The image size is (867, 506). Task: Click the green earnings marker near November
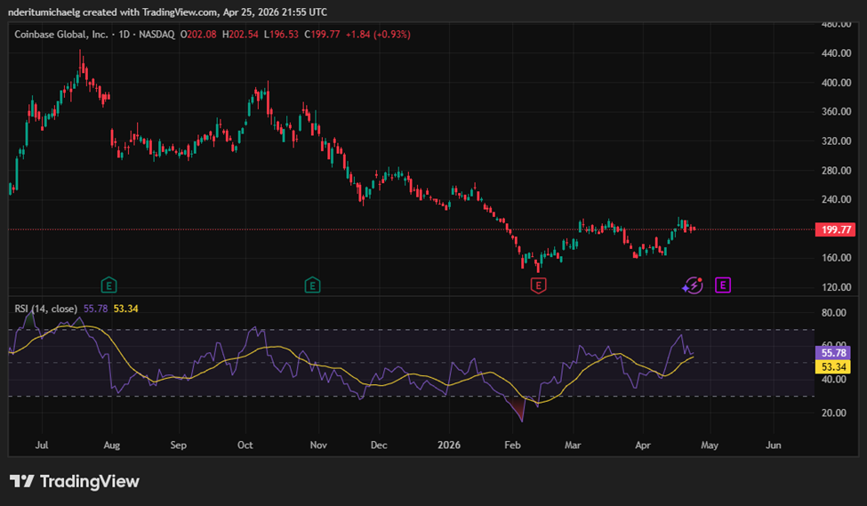[313, 285]
